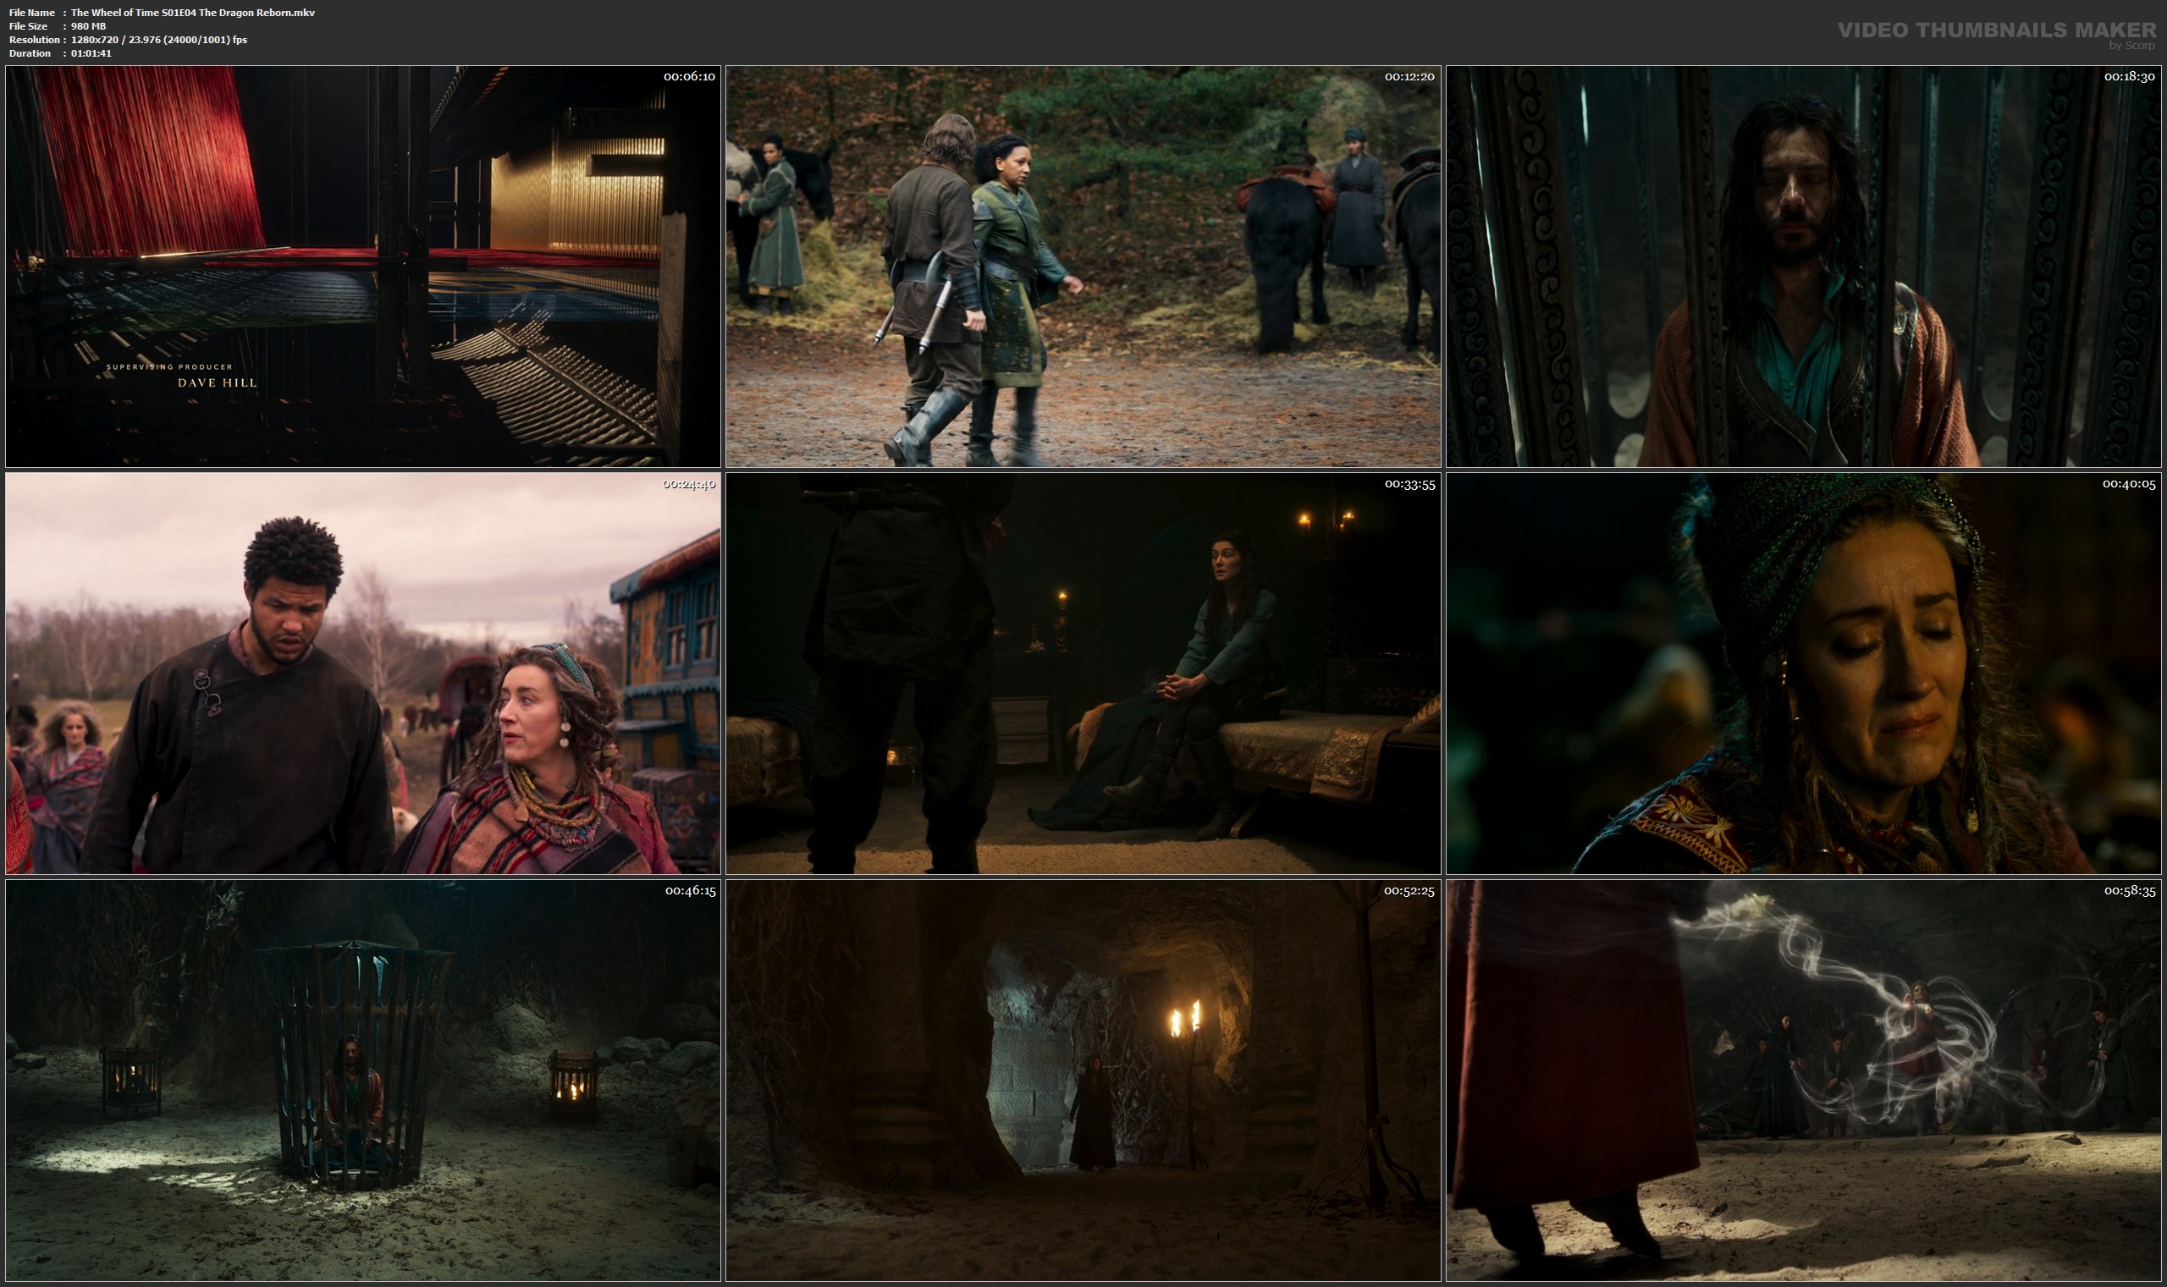The image size is (2167, 1287).
Task: Select the duration value 01:01:41
Action: point(91,53)
